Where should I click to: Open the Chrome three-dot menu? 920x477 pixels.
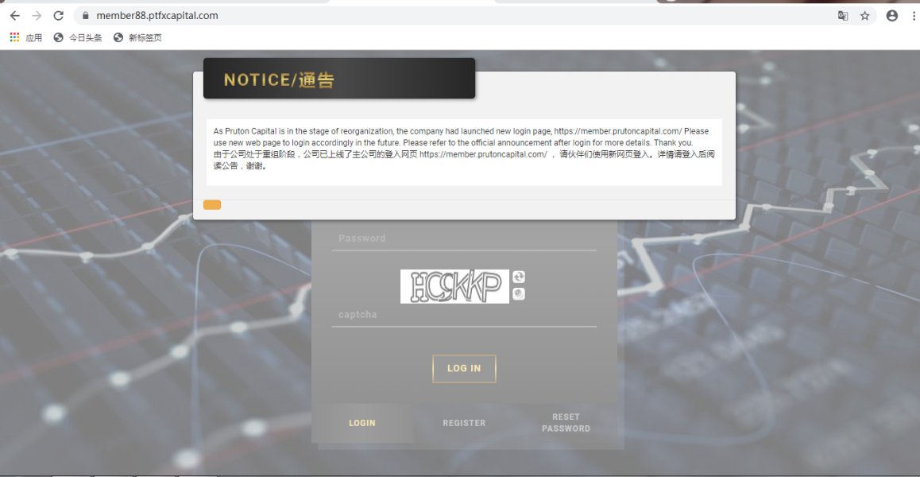tap(914, 16)
